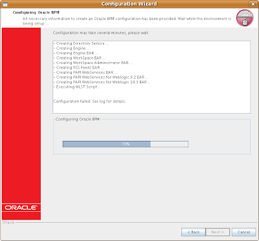Select the 'Creating Engine EAR' log line

click(x=76, y=53)
